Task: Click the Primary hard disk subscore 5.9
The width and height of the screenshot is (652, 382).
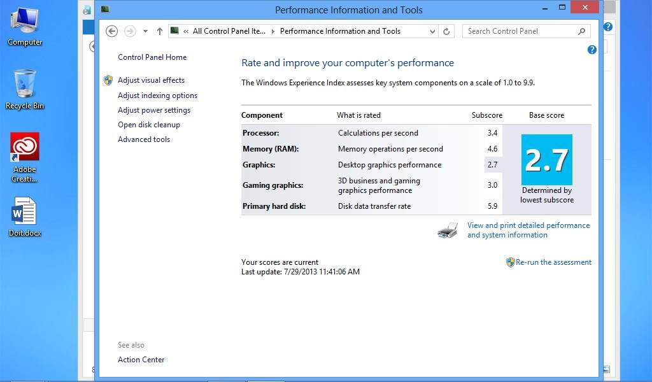Action: (x=493, y=206)
